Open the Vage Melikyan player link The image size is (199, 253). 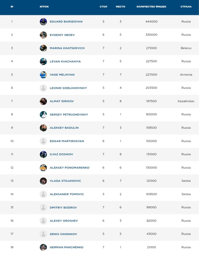coord(62,75)
